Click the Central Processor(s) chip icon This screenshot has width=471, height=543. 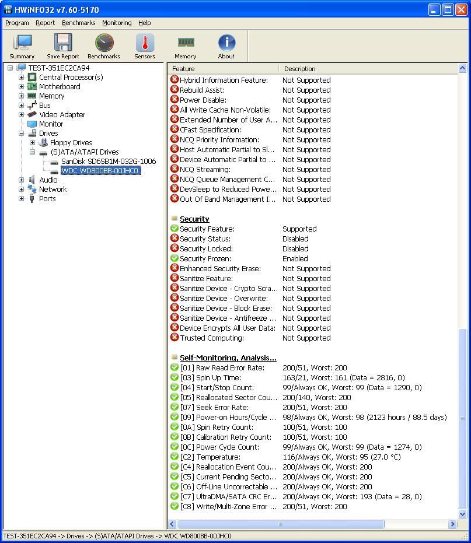point(32,77)
